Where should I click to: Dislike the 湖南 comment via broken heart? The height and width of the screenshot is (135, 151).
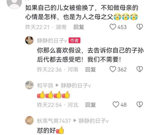[140, 27]
